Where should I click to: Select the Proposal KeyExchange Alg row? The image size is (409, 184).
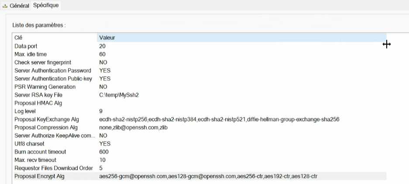tap(46, 119)
